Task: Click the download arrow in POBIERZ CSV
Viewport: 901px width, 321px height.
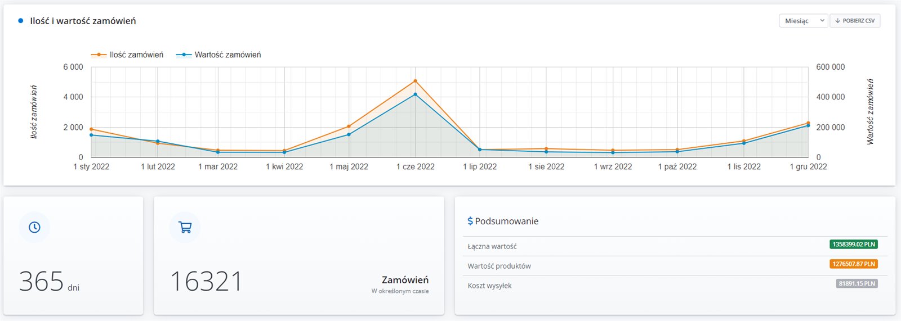Action: point(838,21)
